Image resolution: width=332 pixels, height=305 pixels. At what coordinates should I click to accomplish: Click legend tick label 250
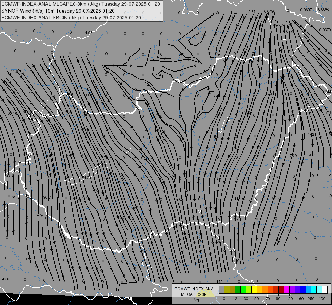(x=311, y=299)
